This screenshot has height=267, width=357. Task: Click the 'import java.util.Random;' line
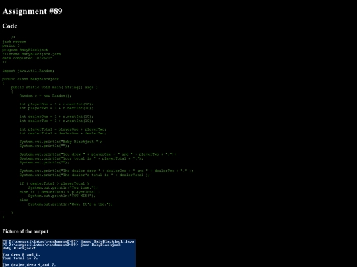coord(28,71)
